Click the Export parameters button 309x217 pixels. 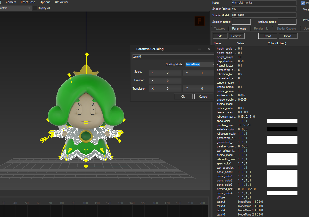click(x=267, y=36)
